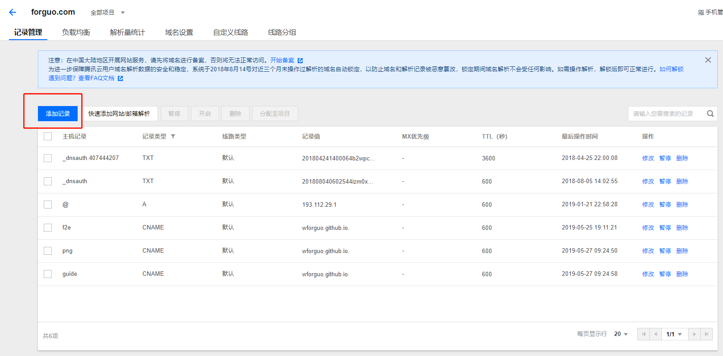Click the 开启 toolbar button
The width and height of the screenshot is (723, 356).
(205, 114)
